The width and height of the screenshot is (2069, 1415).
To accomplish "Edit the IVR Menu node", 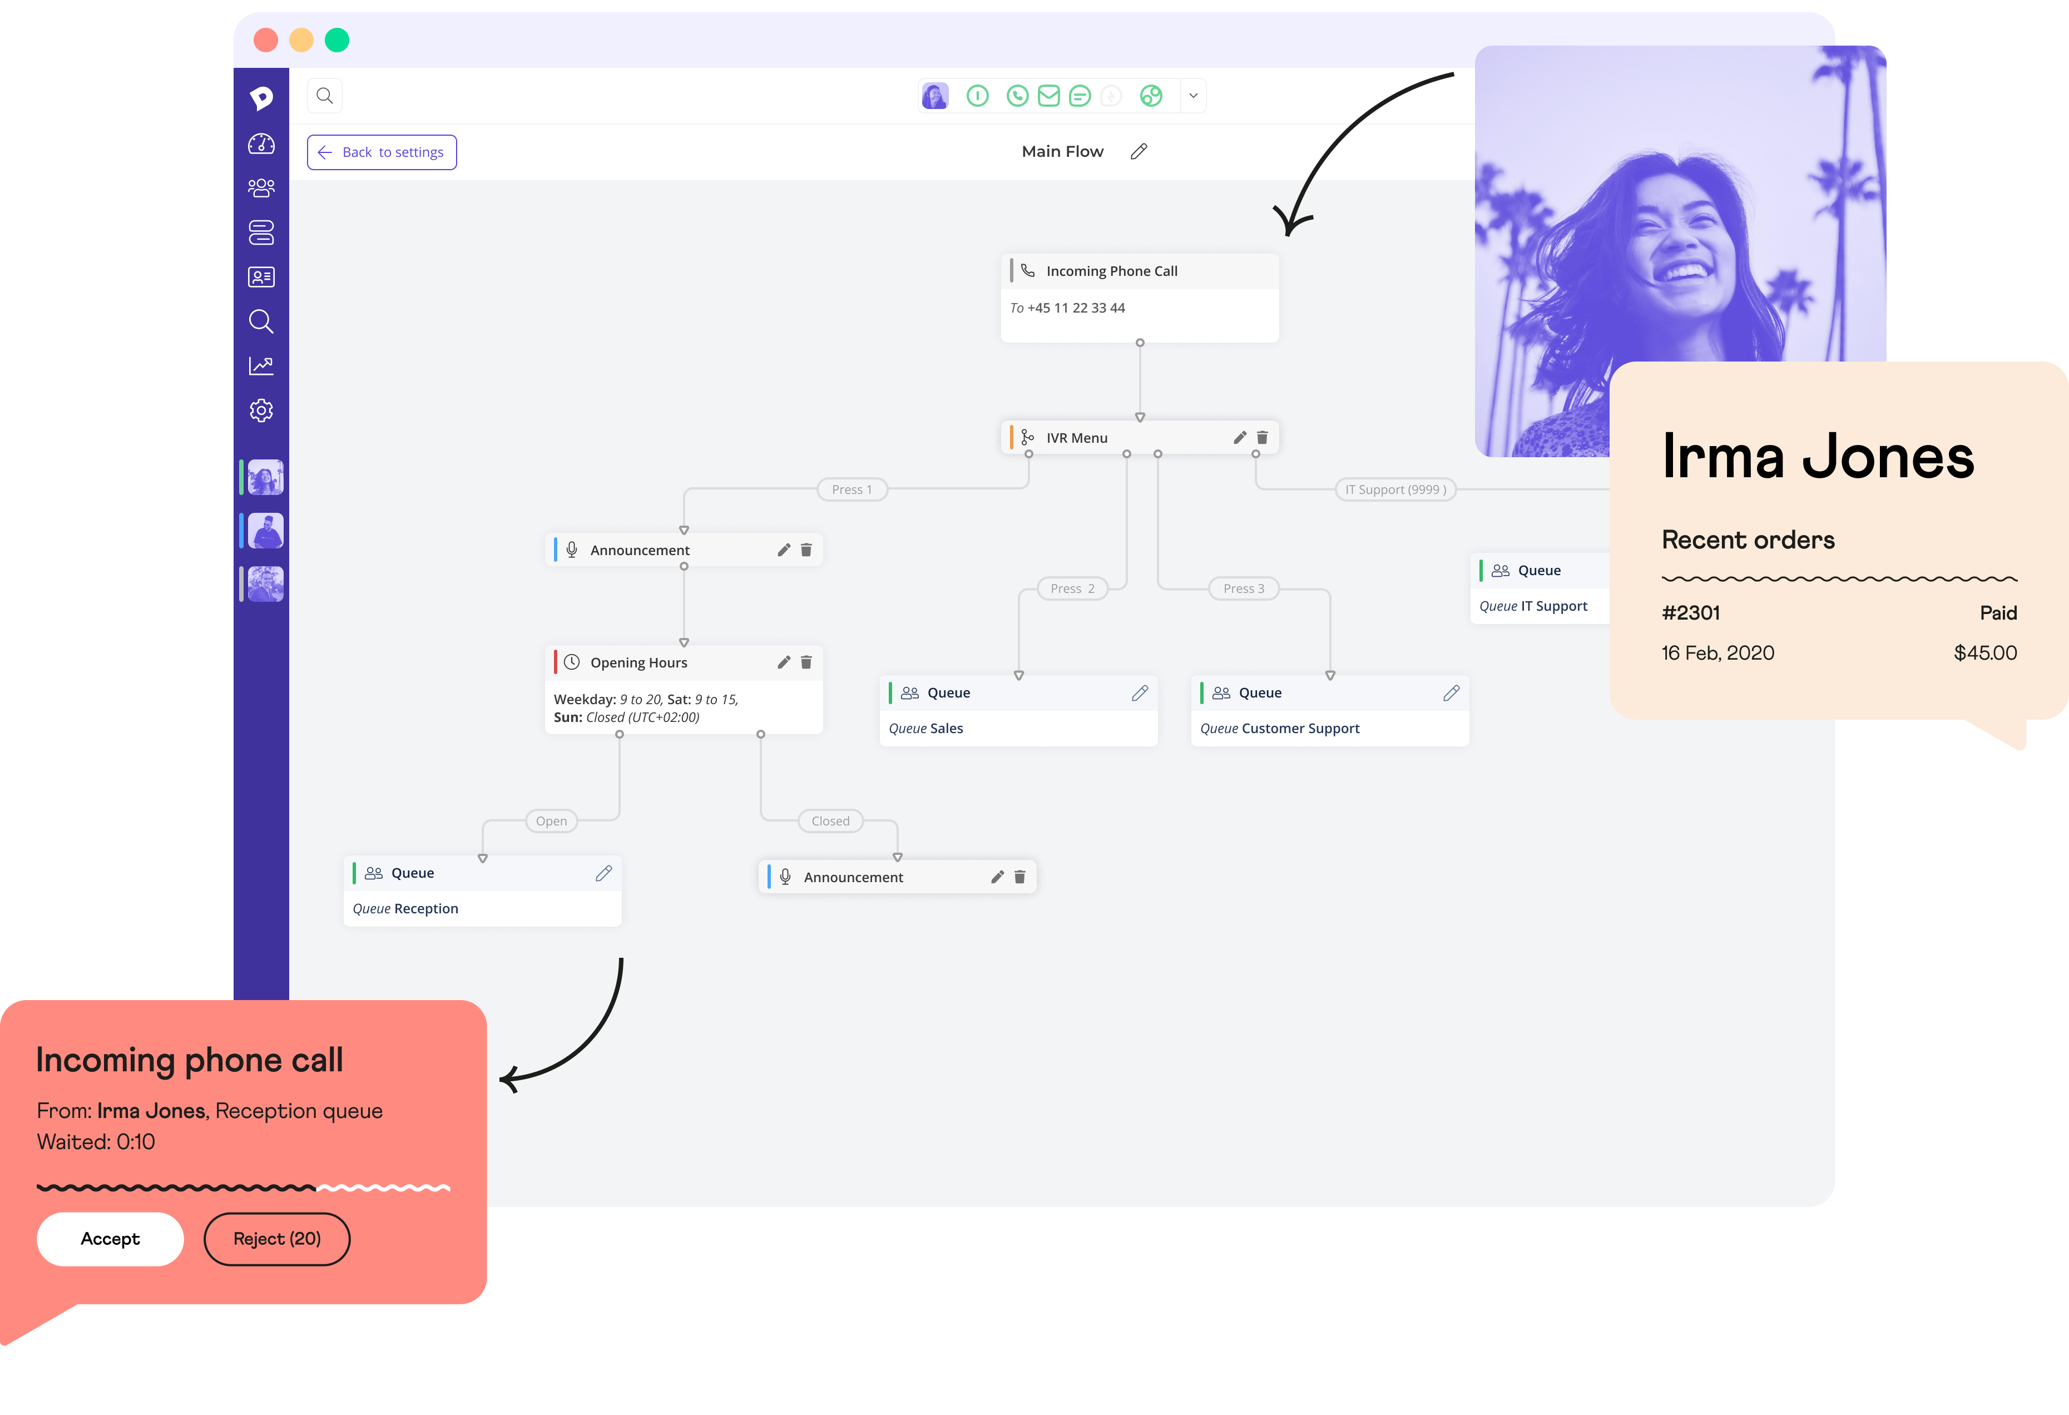I will coord(1239,437).
